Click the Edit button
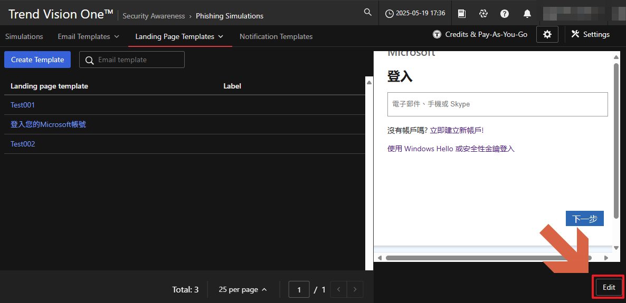 (x=609, y=287)
